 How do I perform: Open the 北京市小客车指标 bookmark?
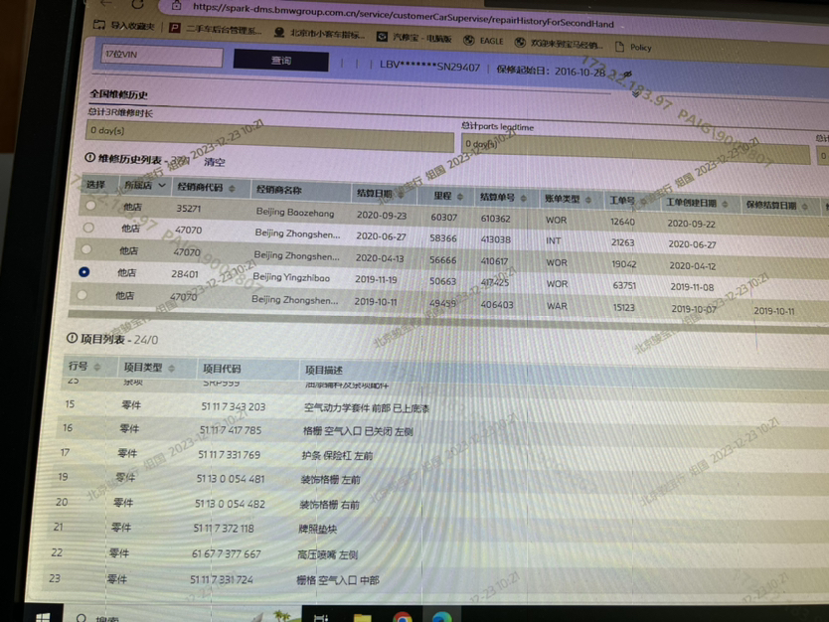[x=320, y=34]
